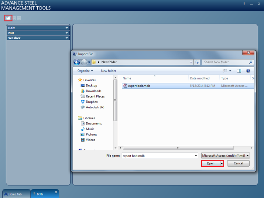Open recent locations dropdown arrow
This screenshot has width=264, height=198.
click(x=89, y=62)
